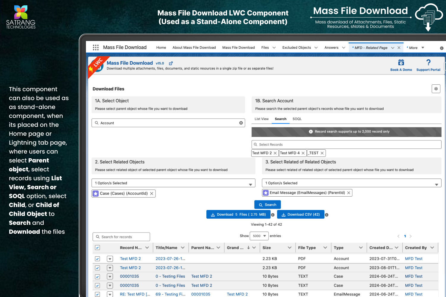Uncheck the first Test MFD 2 row
446x297 pixels.
pos(98,259)
